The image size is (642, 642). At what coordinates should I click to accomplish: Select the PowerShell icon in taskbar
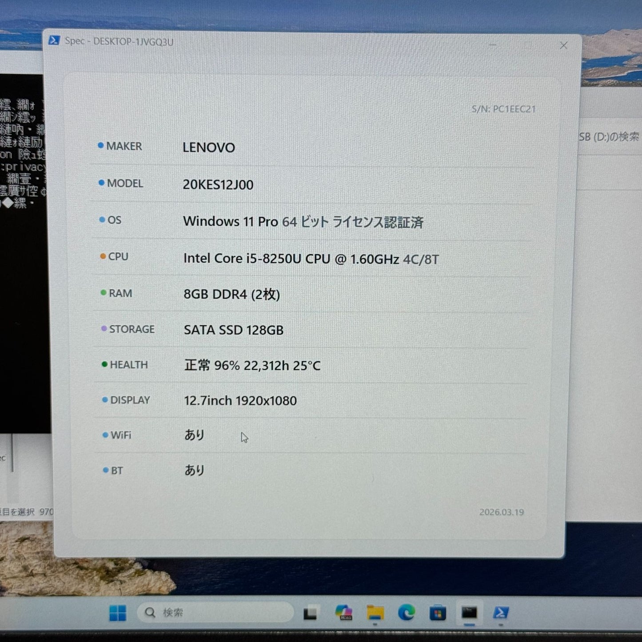(x=501, y=613)
